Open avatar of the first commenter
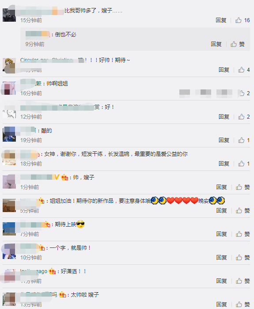Viewport: 254px width, 309px height. [x=9, y=15]
